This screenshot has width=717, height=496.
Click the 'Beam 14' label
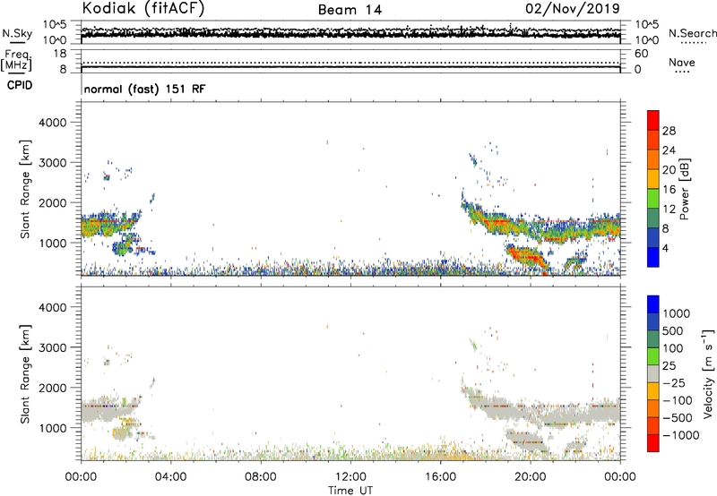[x=350, y=10]
